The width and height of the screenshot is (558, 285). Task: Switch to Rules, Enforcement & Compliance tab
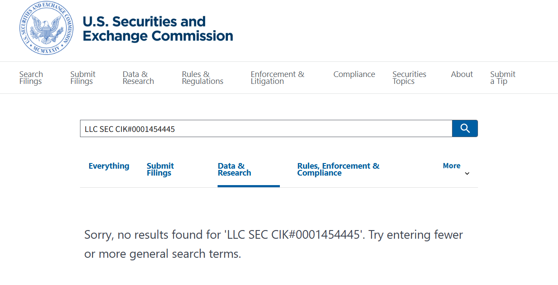[x=338, y=170]
